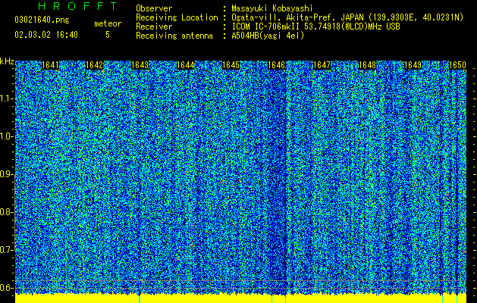Click the date stamp 02.03.02 16:40
The width and height of the screenshot is (477, 303).
[x=46, y=35]
